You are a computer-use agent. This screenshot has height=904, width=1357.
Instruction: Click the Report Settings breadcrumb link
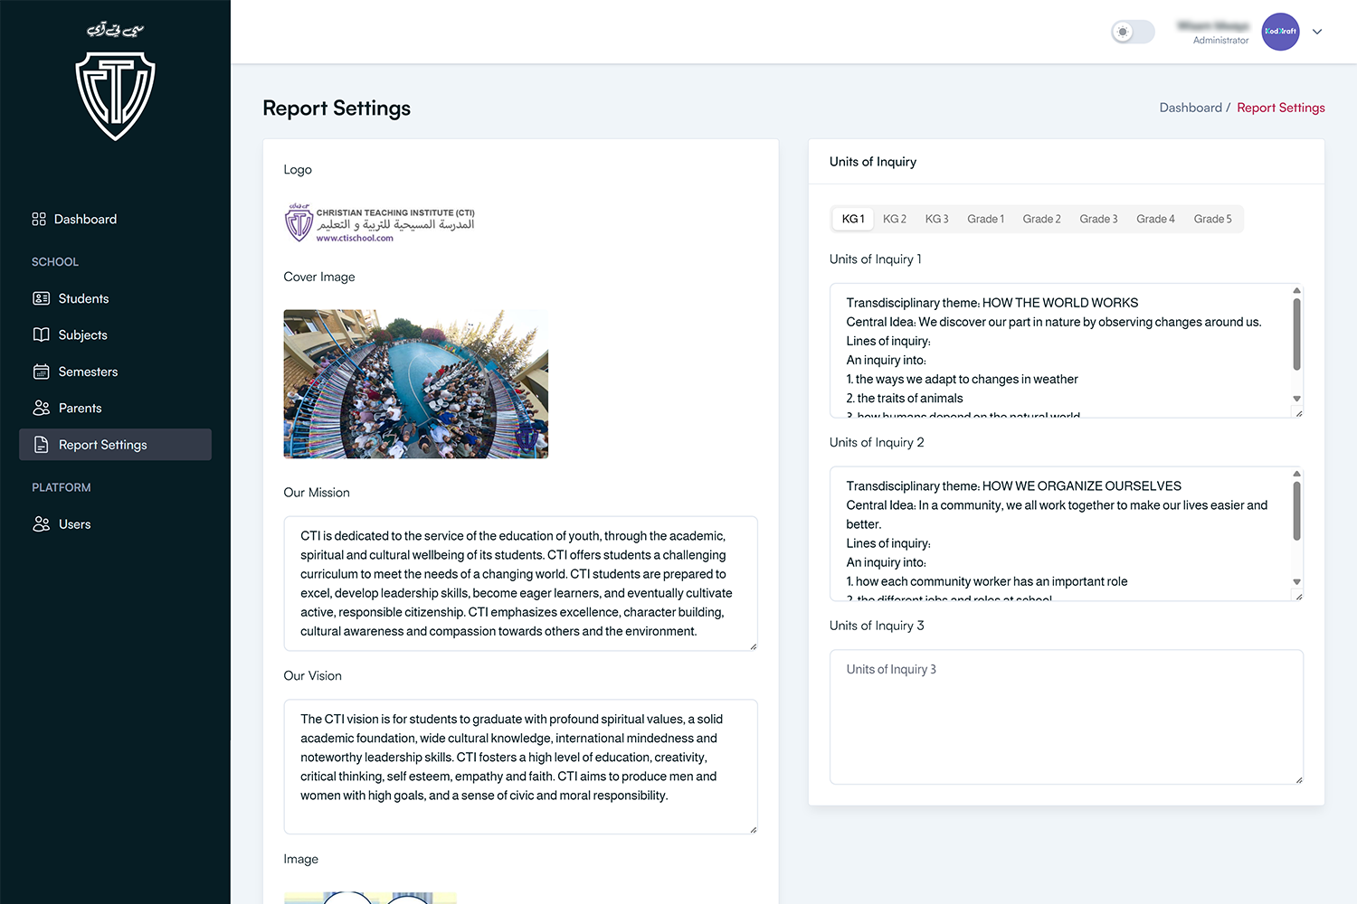pos(1280,107)
